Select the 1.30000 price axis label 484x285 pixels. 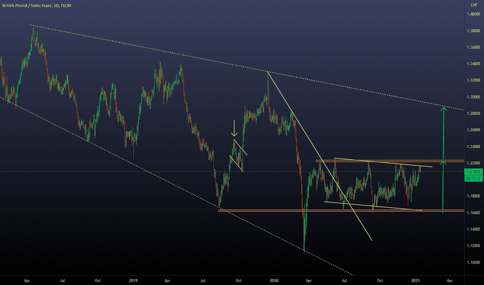click(474, 97)
